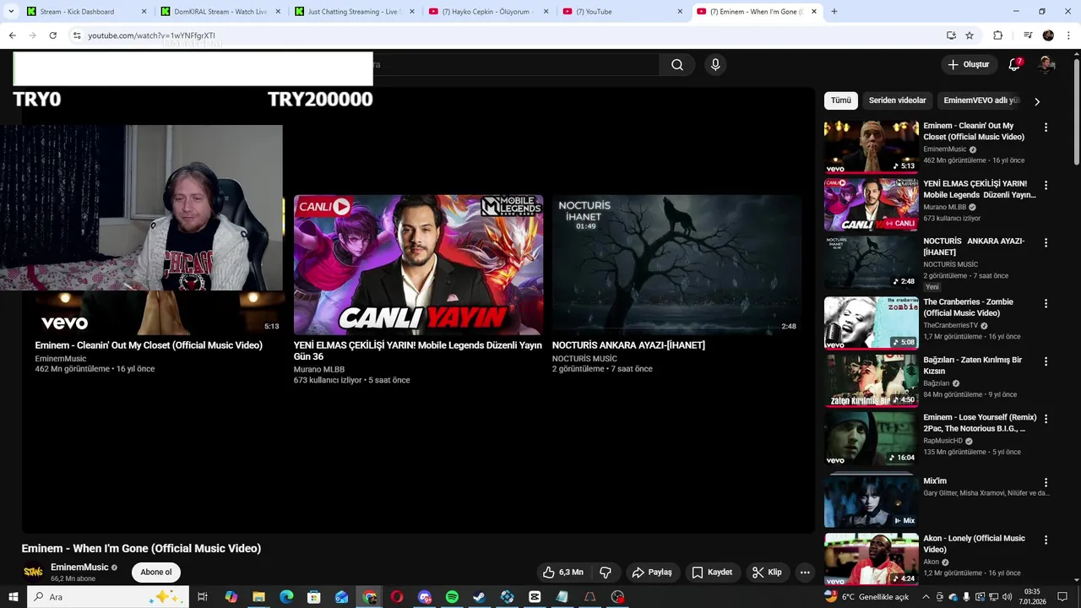Select the Tümü filter chip
This screenshot has width=1081, height=608.
click(841, 100)
